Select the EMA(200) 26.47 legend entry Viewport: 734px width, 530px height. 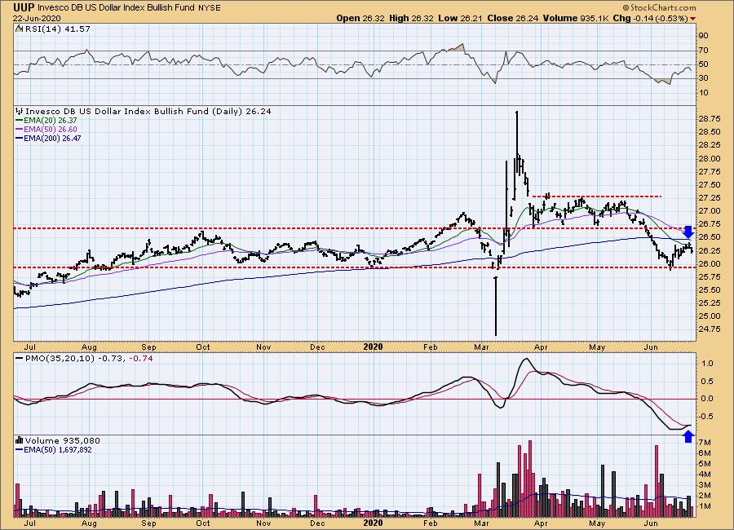[52, 138]
